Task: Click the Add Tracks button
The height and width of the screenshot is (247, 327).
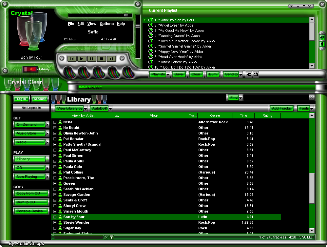Action: click(x=281, y=108)
